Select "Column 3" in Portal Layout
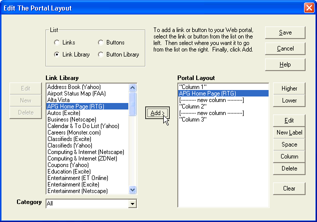 point(223,119)
